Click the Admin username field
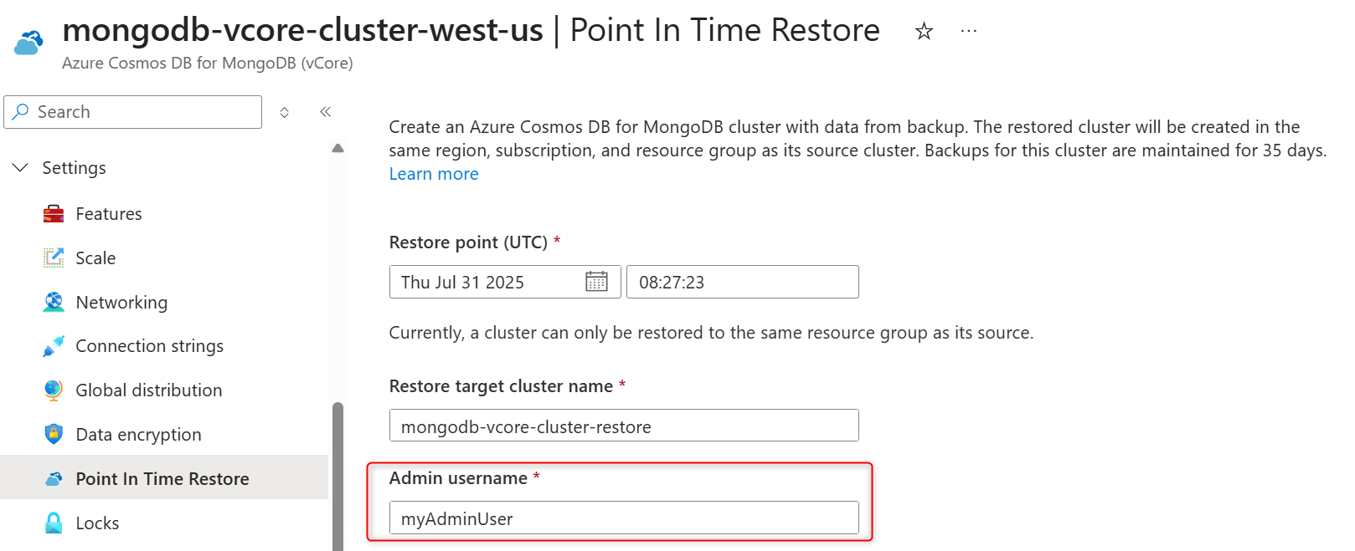Image resolution: width=1355 pixels, height=551 pixels. pos(624,518)
